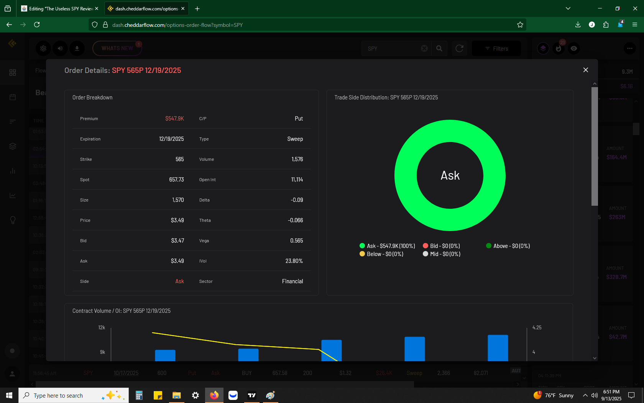Open a new browser tab

197,8
